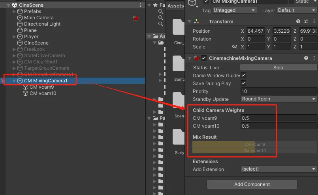The image size is (318, 195).
Task: Select the Cine_ folder thumbnail
Action: 179,27
